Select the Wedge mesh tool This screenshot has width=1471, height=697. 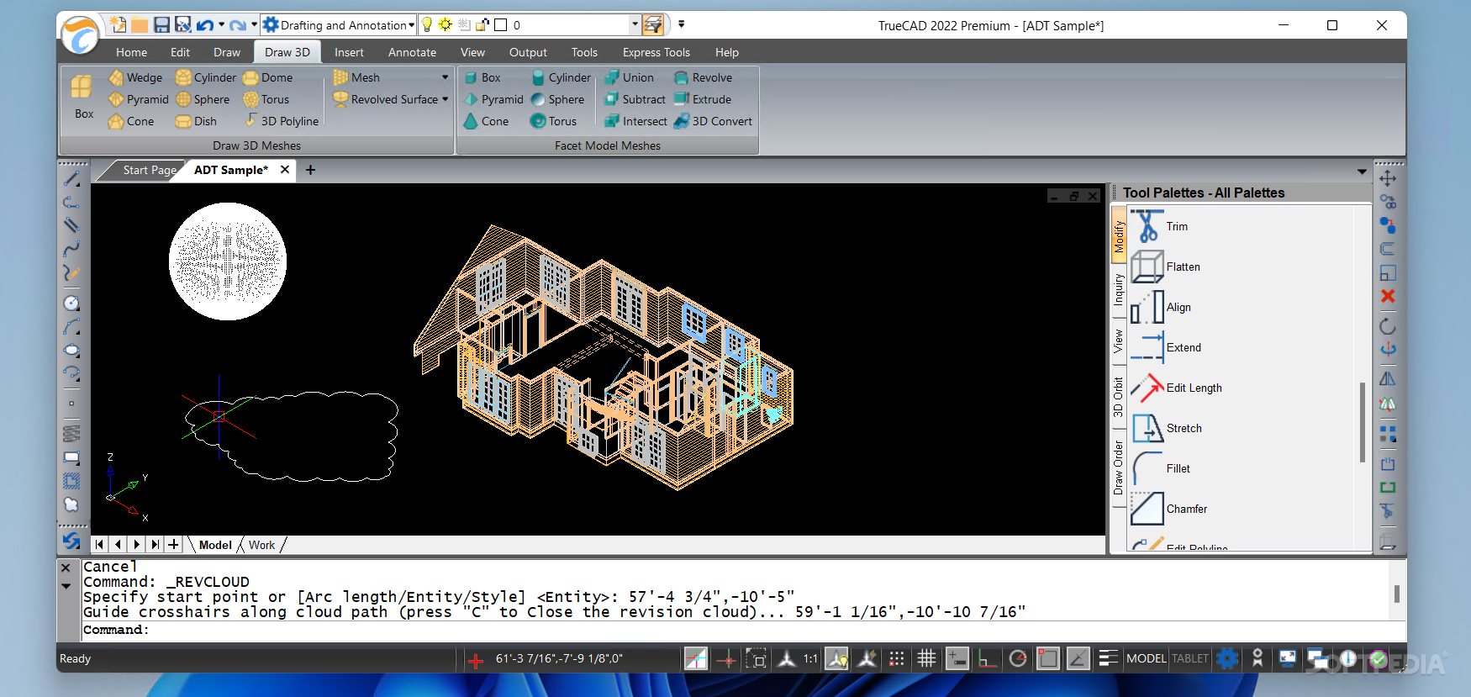point(135,77)
